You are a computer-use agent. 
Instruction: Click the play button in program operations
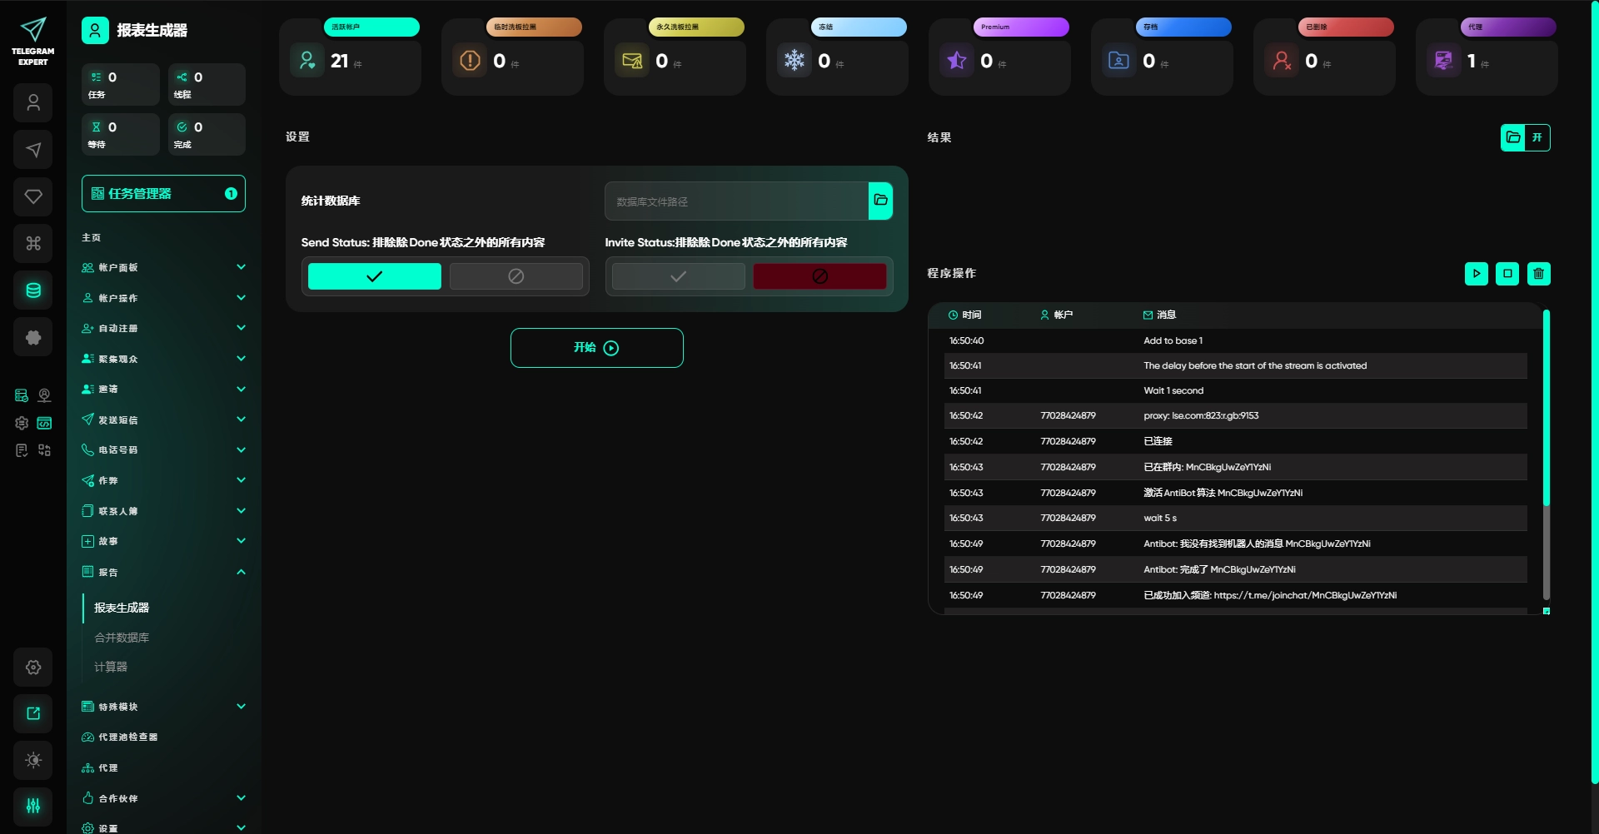pyautogui.click(x=1476, y=273)
